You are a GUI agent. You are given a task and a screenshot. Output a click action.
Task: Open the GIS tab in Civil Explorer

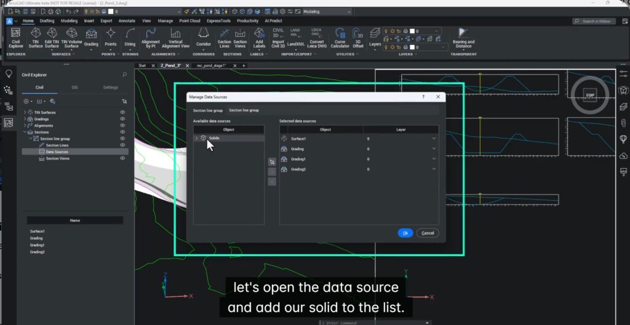click(x=75, y=87)
